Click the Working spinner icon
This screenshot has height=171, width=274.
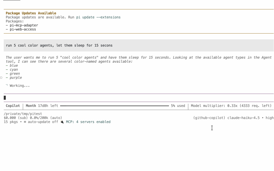7,85
